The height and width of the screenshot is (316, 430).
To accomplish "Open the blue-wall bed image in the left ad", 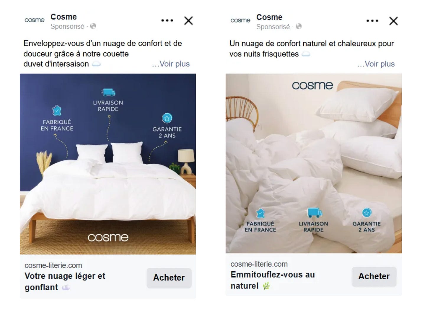I will [108, 164].
